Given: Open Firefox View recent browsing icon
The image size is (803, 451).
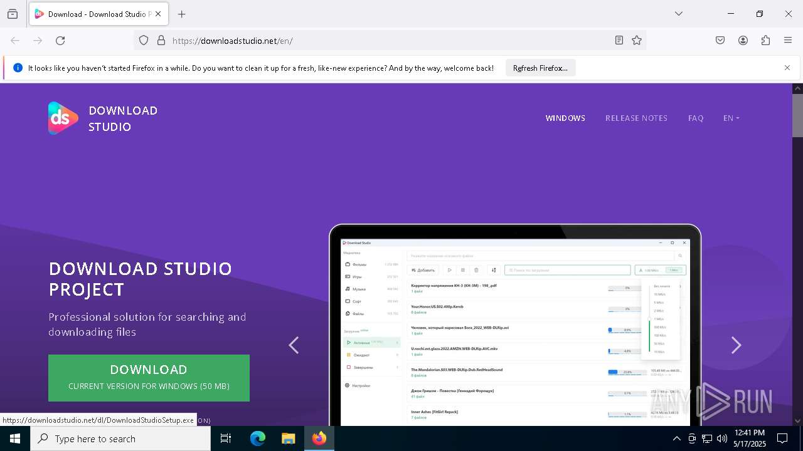Looking at the screenshot, I should tap(13, 14).
